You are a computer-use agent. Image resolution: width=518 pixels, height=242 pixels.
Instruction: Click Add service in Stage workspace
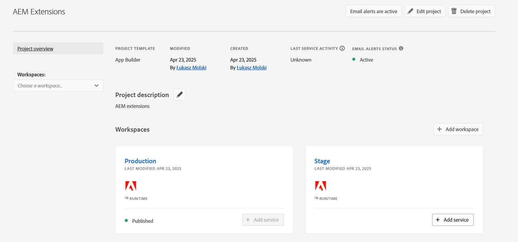(452, 220)
